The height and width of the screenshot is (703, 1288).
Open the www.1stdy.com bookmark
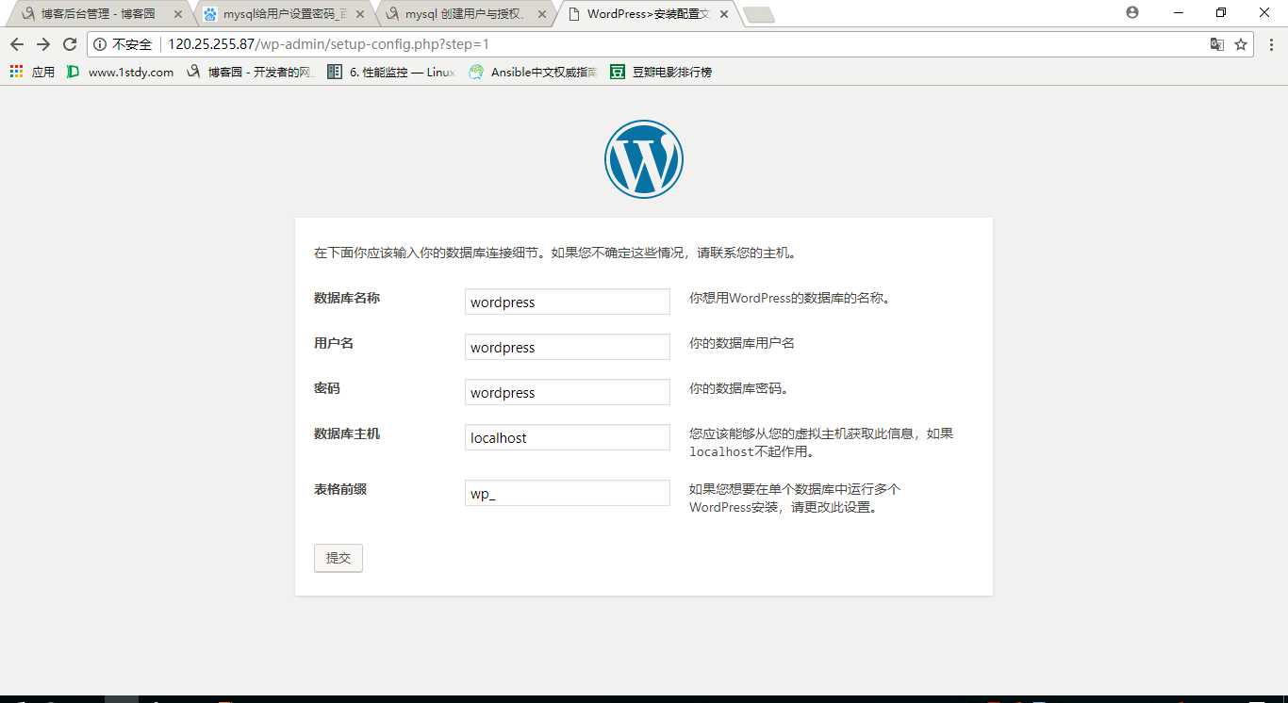click(x=121, y=72)
